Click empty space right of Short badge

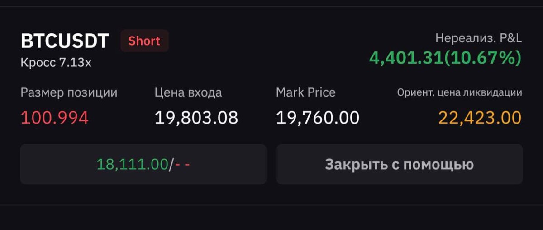click(x=271, y=41)
